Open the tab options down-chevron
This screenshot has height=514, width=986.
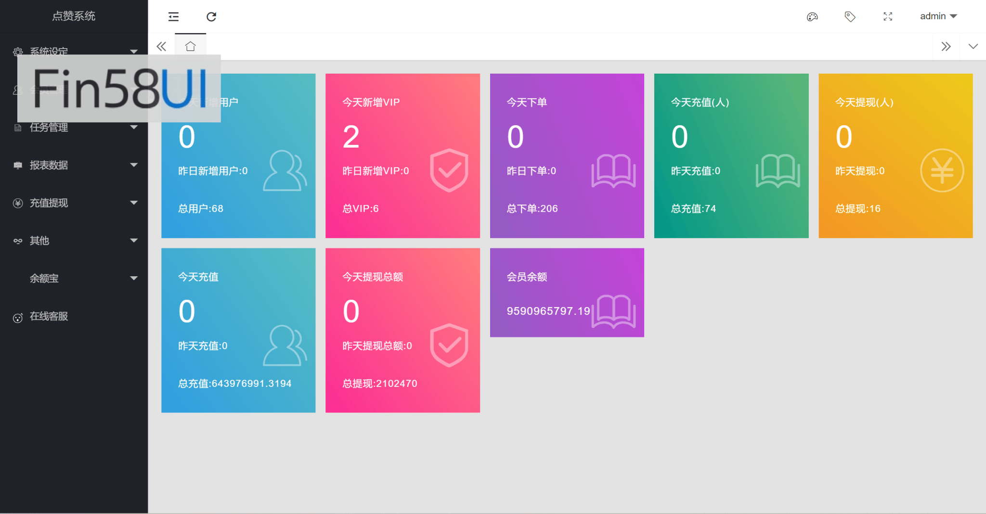[973, 47]
